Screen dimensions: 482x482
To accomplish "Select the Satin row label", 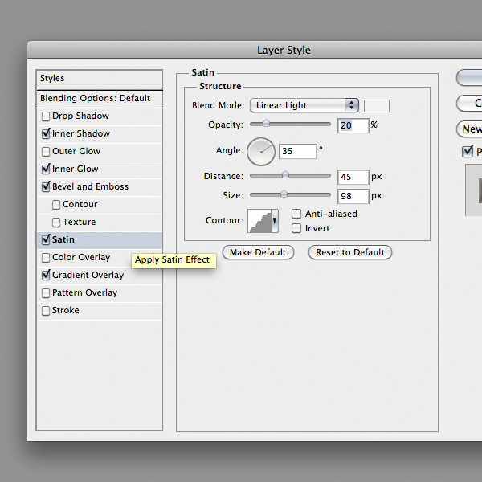I will point(63,239).
